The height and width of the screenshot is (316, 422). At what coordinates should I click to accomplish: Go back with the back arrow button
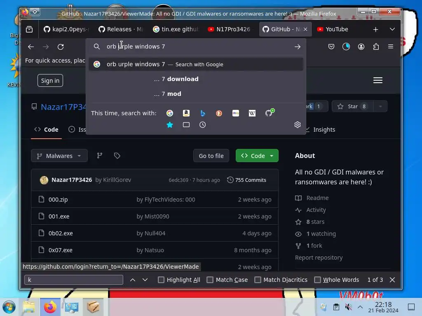[x=31, y=47]
